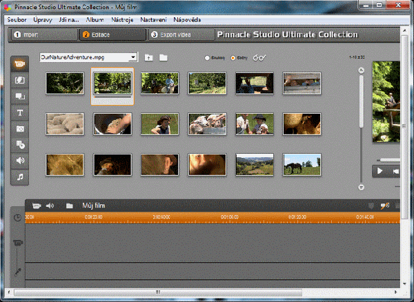Click the parent folder up-arrow icon

(148, 57)
